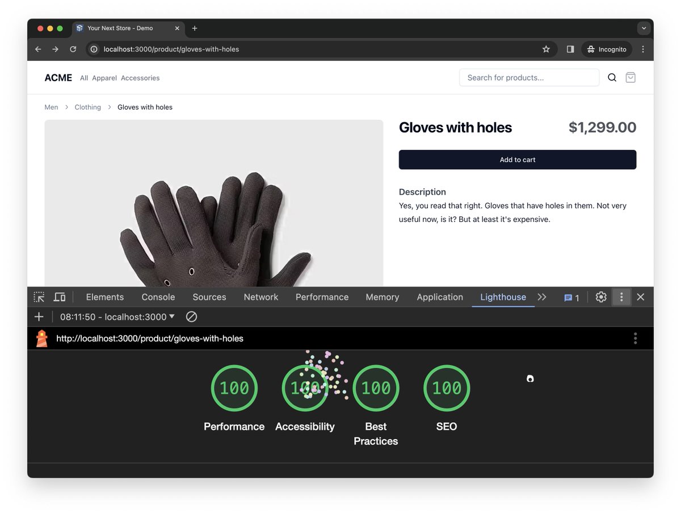681x514 pixels.
Task: Open the shopping cart icon in the ACME header
Action: coord(630,77)
